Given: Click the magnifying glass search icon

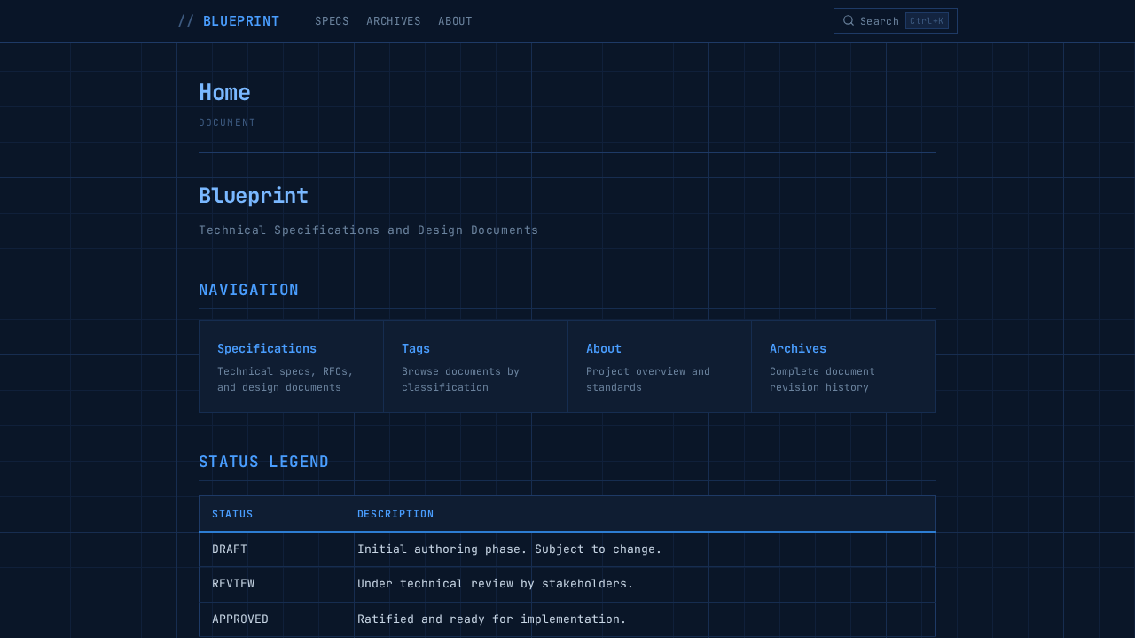Looking at the screenshot, I should pos(848,20).
